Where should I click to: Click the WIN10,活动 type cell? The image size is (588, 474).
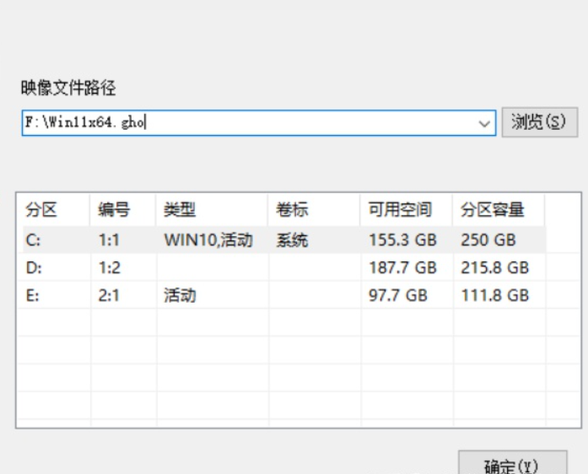(208, 240)
